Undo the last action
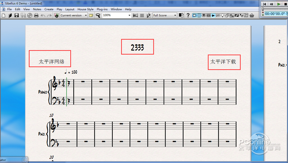Viewport: 288px width, 163px height. [x=43, y=16]
